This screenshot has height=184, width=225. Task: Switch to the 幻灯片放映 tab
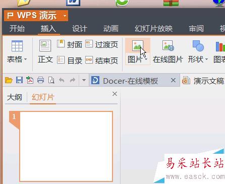point(153,28)
